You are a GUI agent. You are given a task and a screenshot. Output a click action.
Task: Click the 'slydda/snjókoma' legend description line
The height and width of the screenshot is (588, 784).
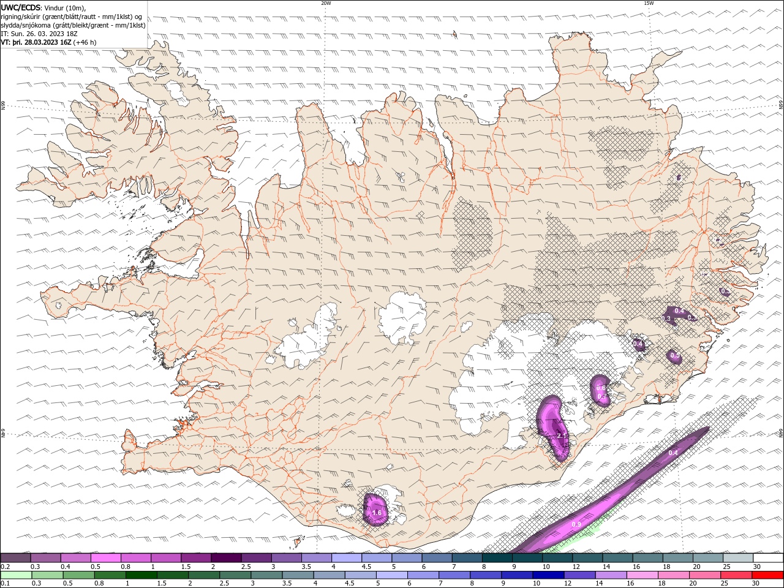coord(73,25)
